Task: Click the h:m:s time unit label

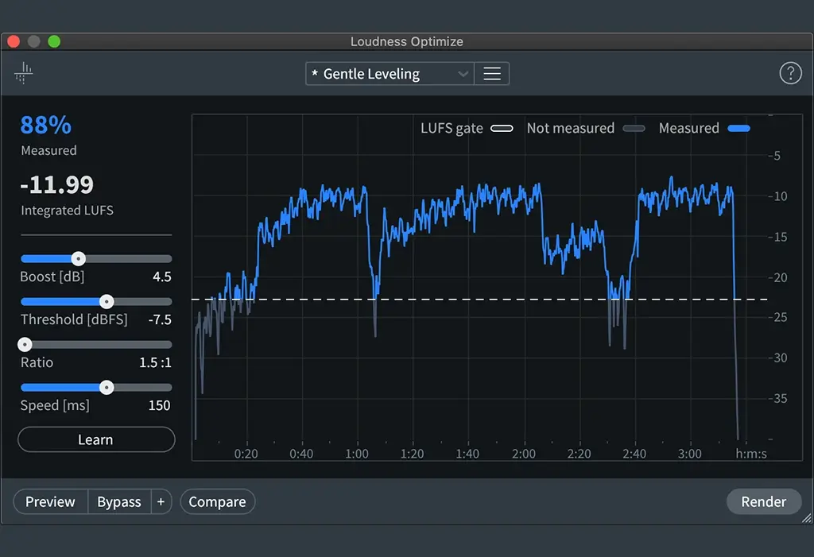Action: click(751, 454)
